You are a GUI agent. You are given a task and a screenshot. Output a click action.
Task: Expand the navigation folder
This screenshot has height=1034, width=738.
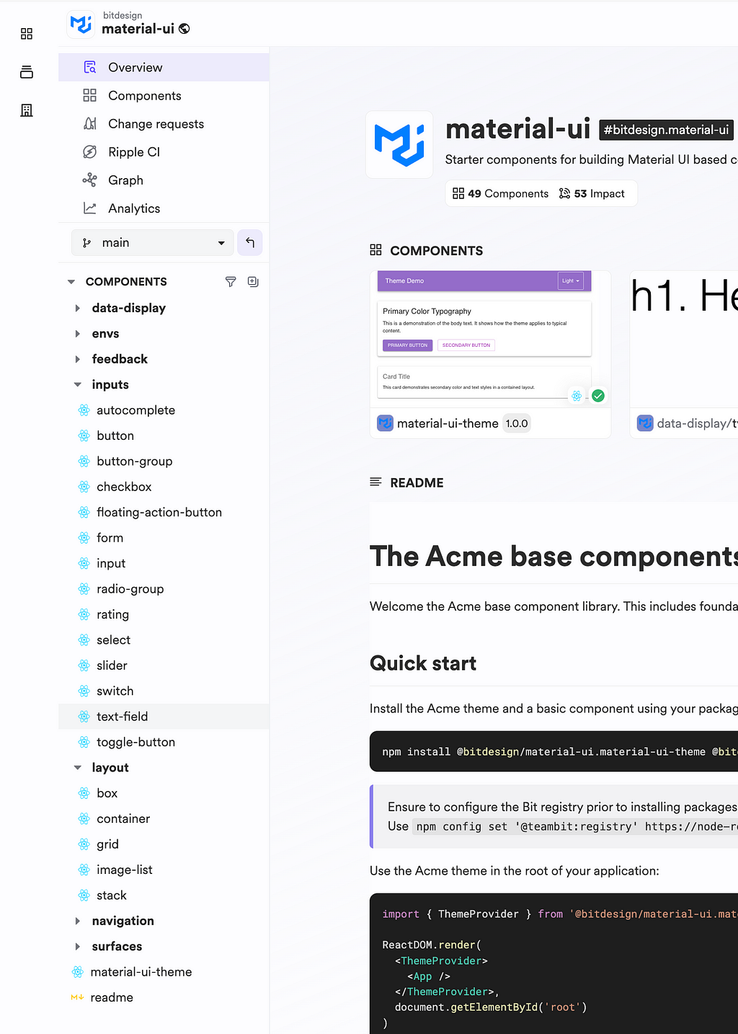point(77,921)
